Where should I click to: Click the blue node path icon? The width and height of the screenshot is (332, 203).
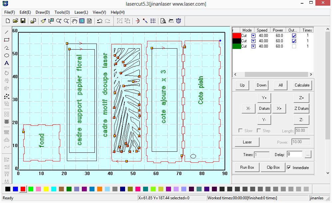click(145, 21)
